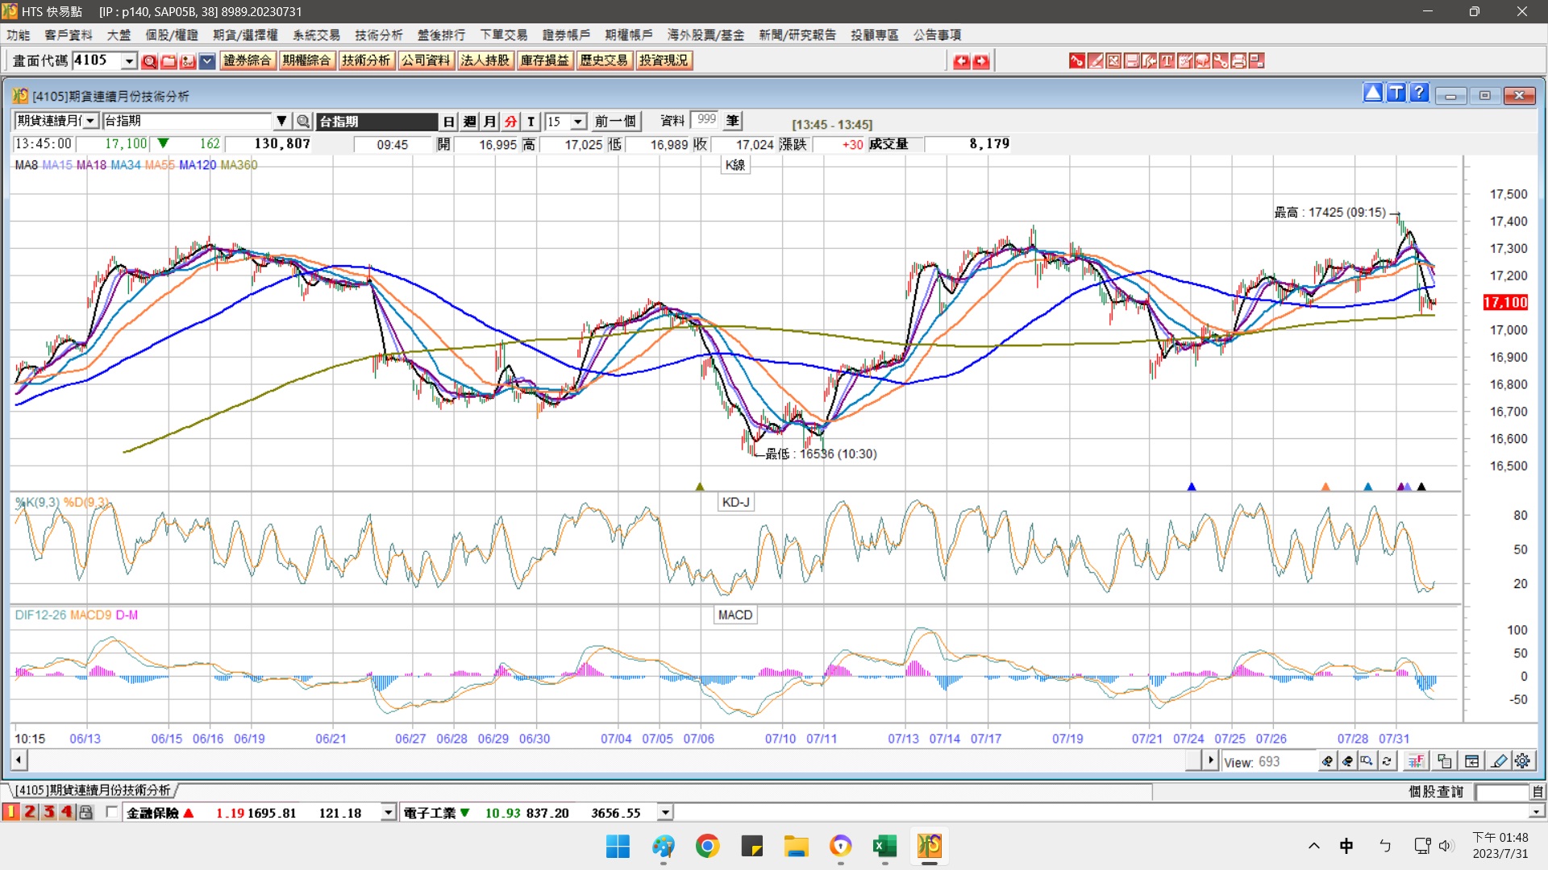
Task: Toggle the 日 daily period button
Action: pyautogui.click(x=449, y=122)
